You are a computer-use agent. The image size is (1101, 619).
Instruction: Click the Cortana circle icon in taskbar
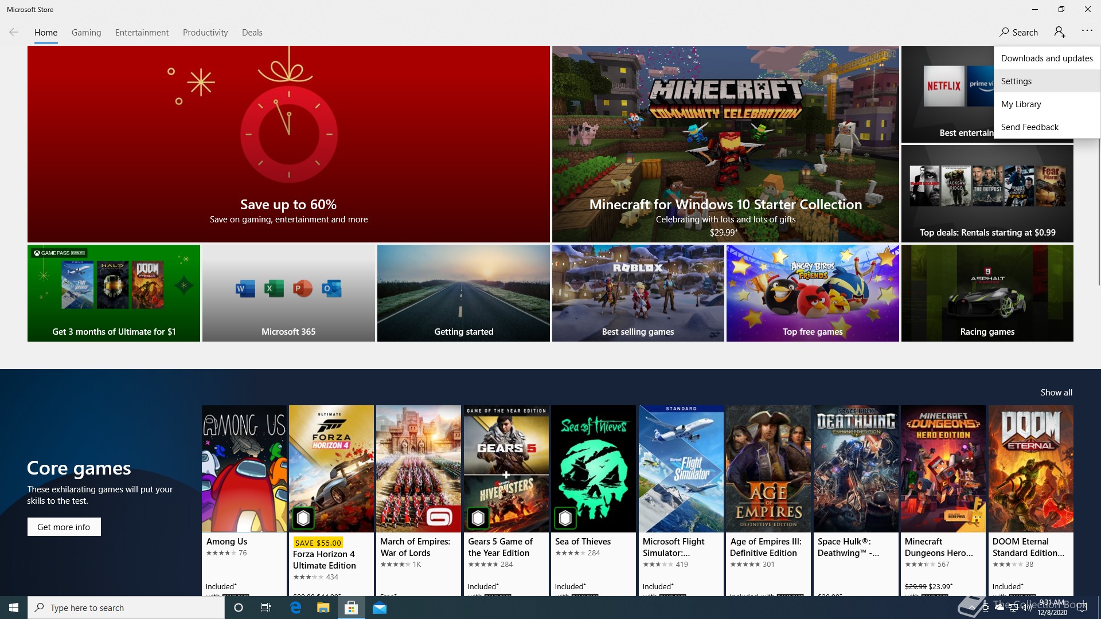pyautogui.click(x=239, y=608)
